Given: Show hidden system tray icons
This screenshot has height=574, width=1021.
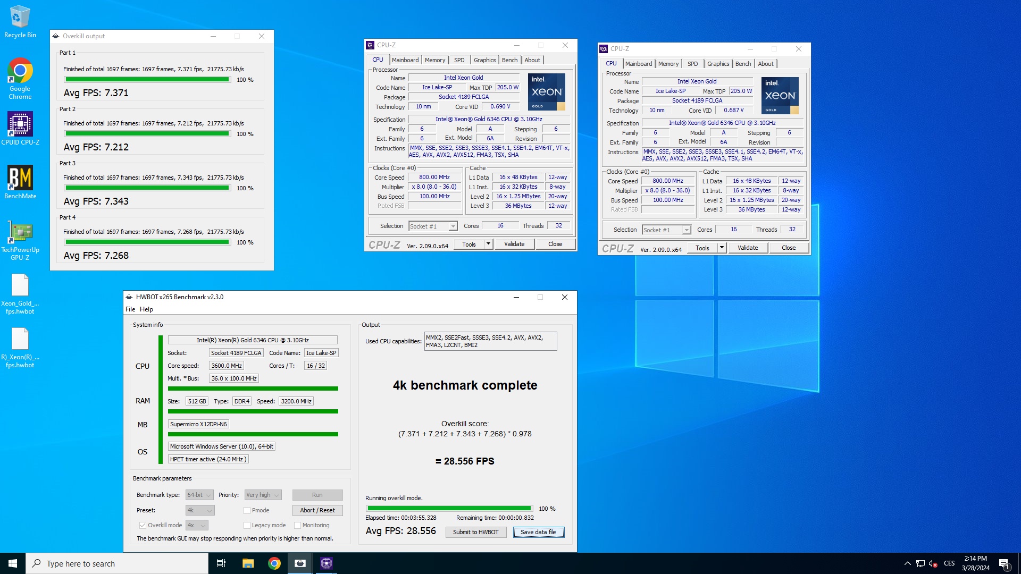Looking at the screenshot, I should tap(907, 563).
